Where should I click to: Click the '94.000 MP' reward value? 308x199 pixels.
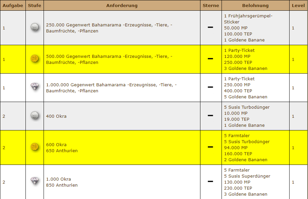[236, 148]
